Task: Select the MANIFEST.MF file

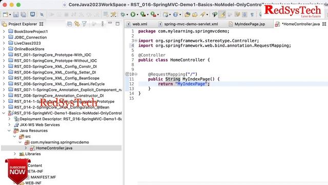Action: click(x=43, y=177)
